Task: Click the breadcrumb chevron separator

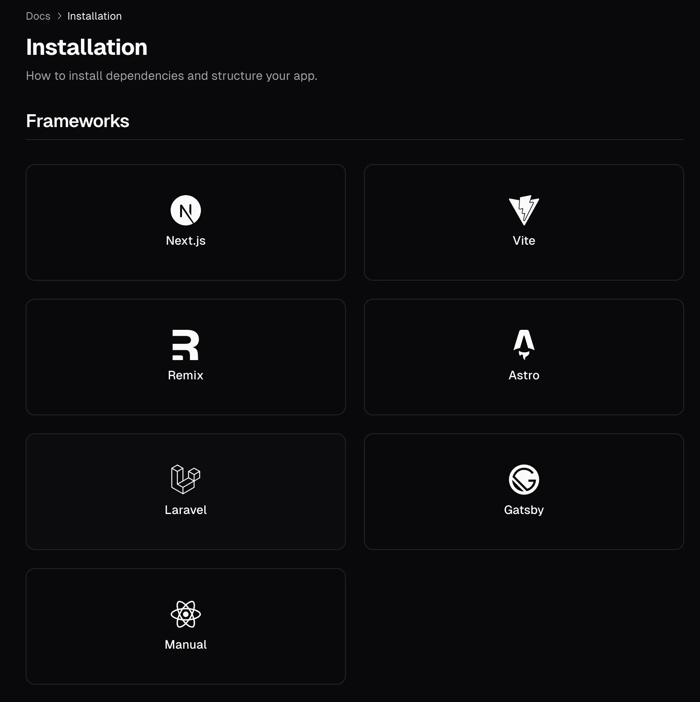Action: 59,16
